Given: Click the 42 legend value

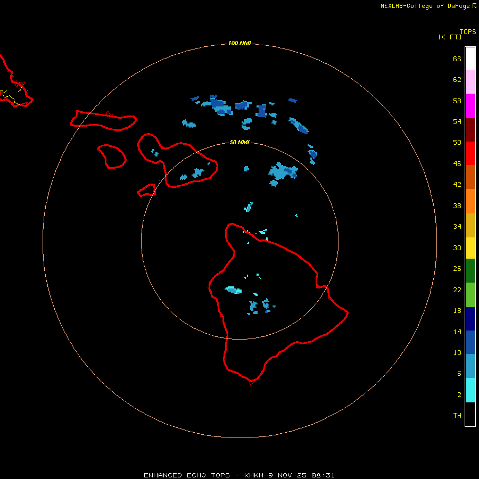Looking at the screenshot, I should 457,185.
